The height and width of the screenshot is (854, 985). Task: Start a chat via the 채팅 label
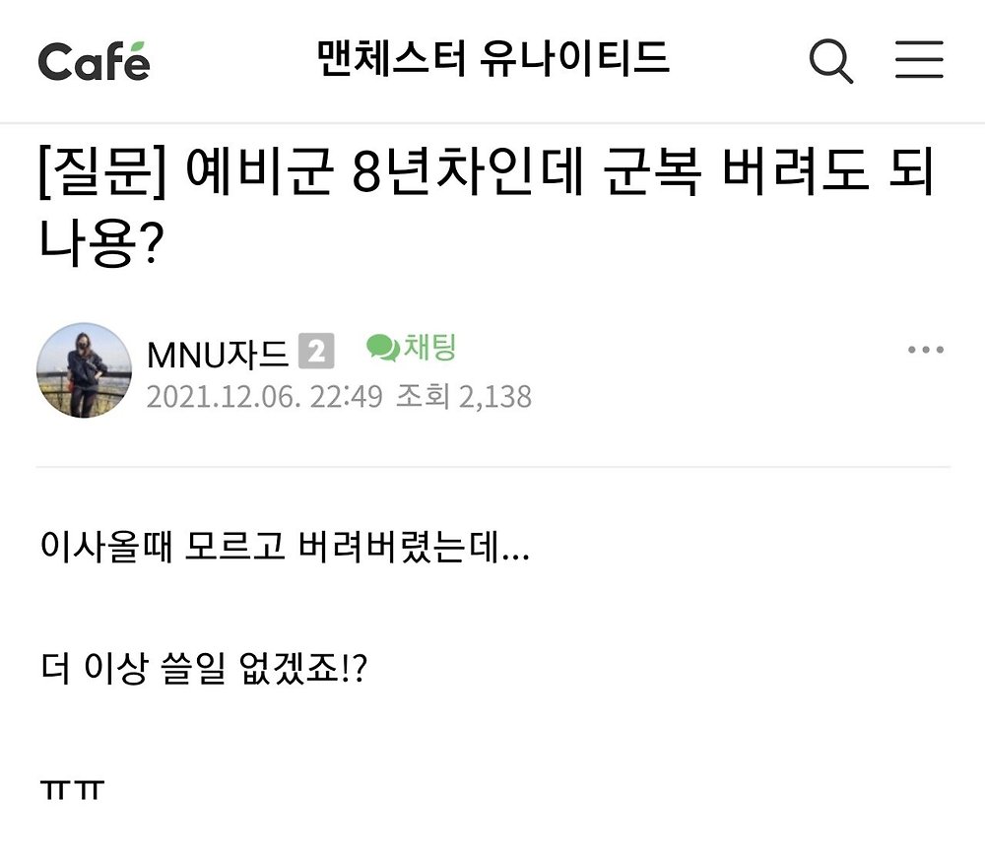(x=428, y=348)
